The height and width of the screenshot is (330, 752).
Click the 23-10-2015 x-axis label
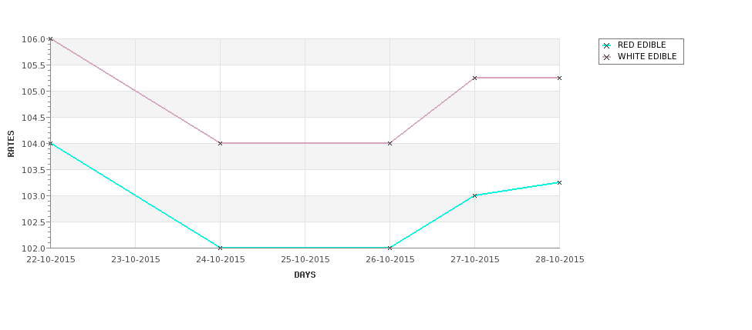point(135,260)
